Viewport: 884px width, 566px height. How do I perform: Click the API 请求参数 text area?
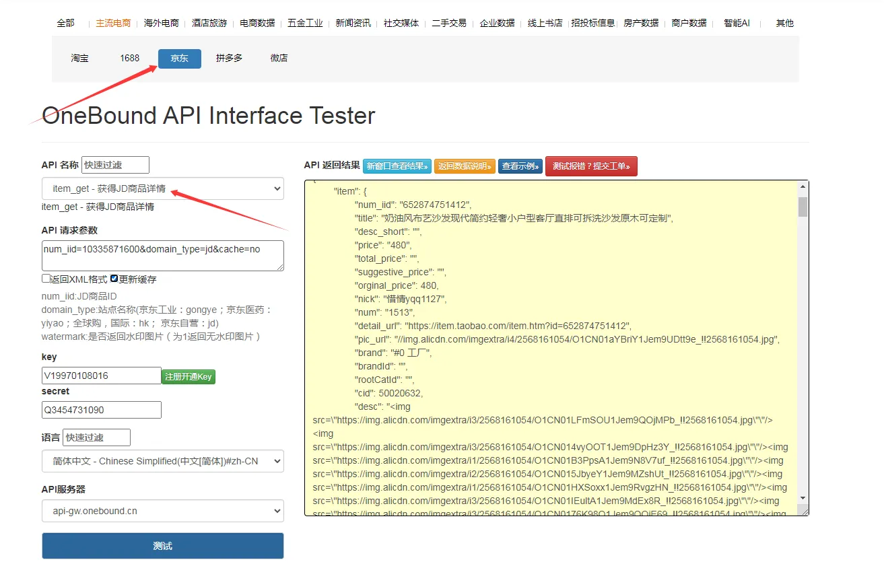tap(162, 256)
